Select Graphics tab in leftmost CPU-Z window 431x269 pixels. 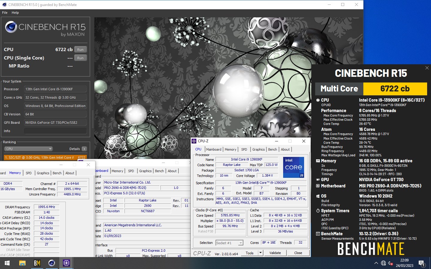(43, 173)
